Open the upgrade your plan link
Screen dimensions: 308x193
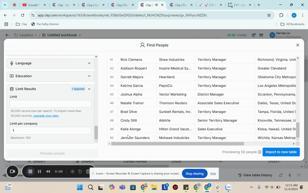46,116
